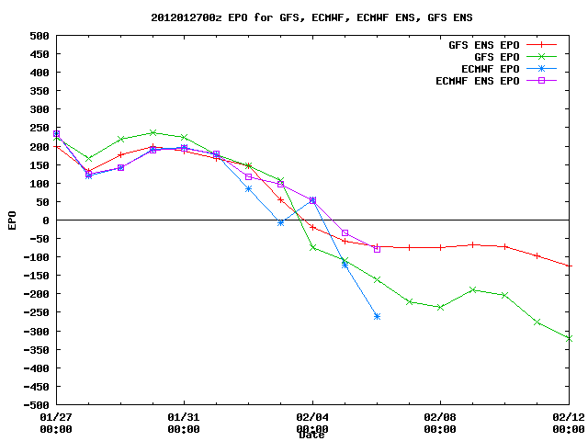Click the '500' y-axis tick label at top
This screenshot has width=588, height=441.
40,36
